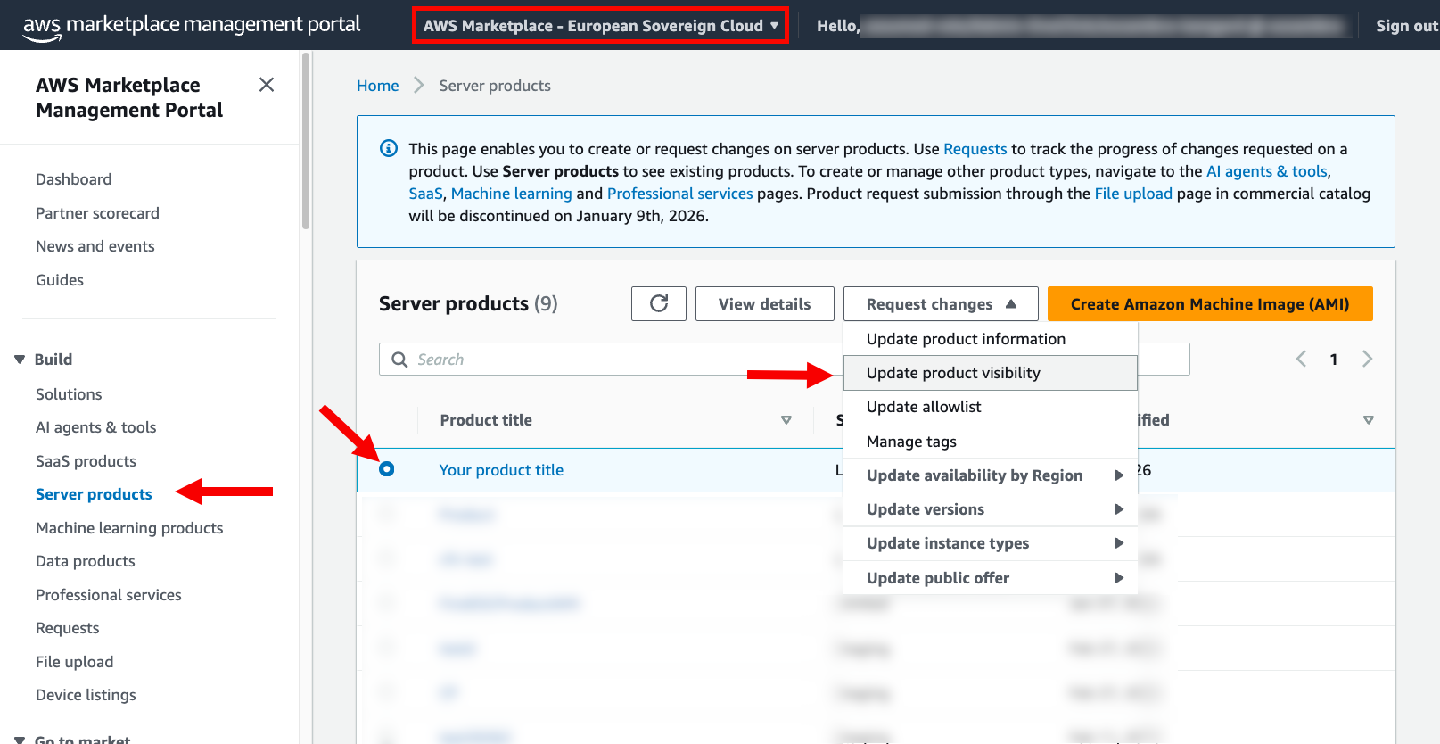This screenshot has height=744, width=1440.
Task: Click the search magnifier icon
Action: click(399, 360)
